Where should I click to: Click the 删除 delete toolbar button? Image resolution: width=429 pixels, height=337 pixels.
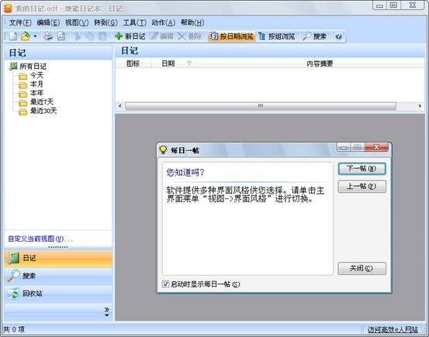[189, 36]
